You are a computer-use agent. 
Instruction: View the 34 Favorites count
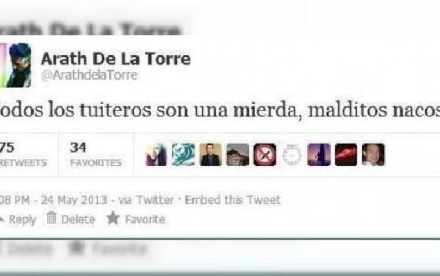pyautogui.click(x=96, y=155)
